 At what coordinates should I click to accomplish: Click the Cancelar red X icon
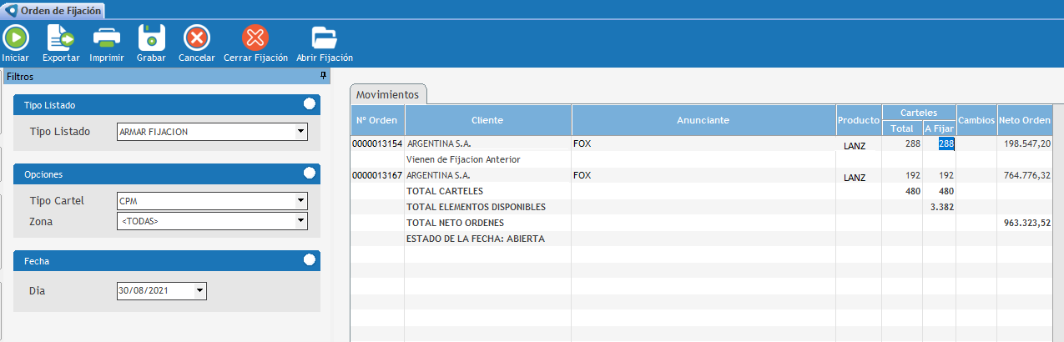pos(197,38)
